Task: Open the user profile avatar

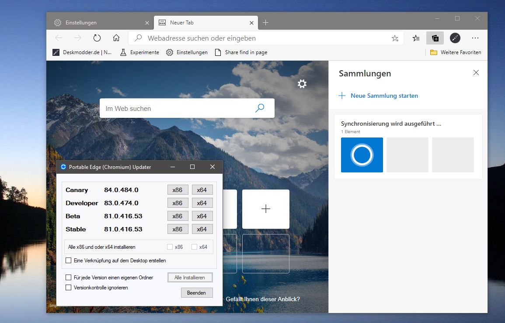Action: click(455, 38)
